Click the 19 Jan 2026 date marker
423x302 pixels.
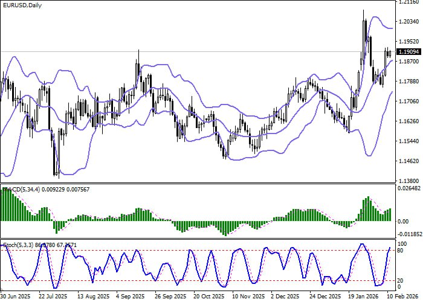point(362,297)
